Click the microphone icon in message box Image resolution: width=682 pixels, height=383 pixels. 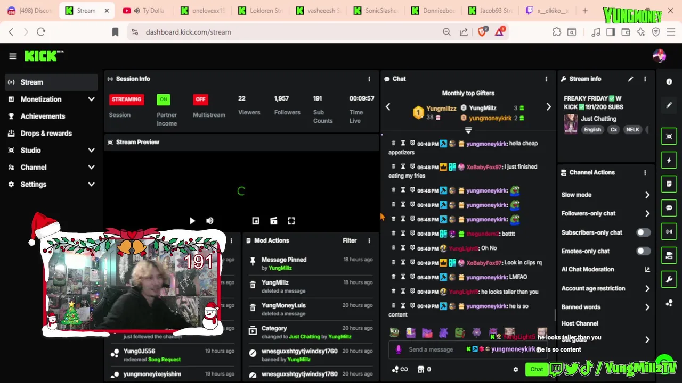(398, 349)
